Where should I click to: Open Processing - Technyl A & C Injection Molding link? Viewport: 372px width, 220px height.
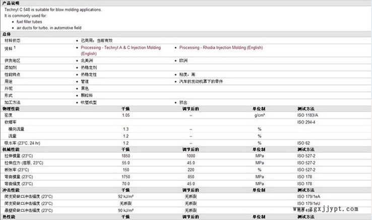pos(120,47)
